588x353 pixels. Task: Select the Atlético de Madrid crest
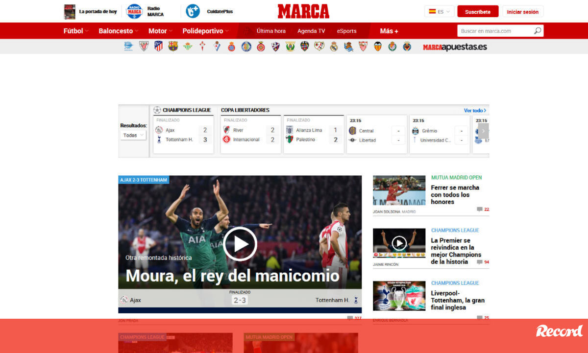158,47
